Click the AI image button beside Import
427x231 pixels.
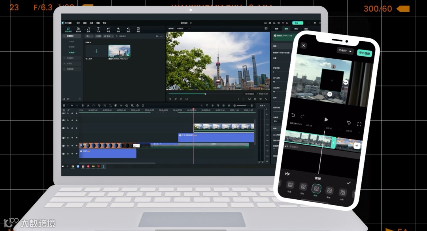point(98,36)
